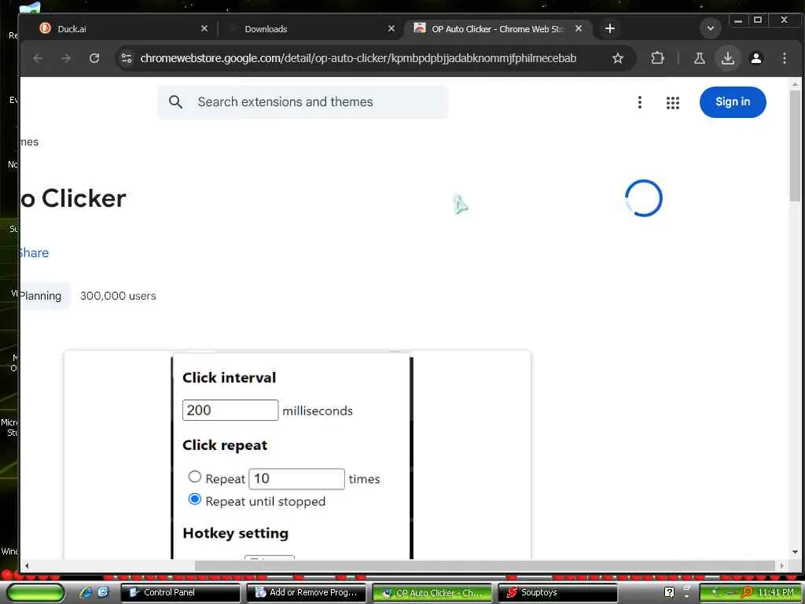Close the Duck.ai tab
This screenshot has height=604, width=805.
[x=204, y=28]
